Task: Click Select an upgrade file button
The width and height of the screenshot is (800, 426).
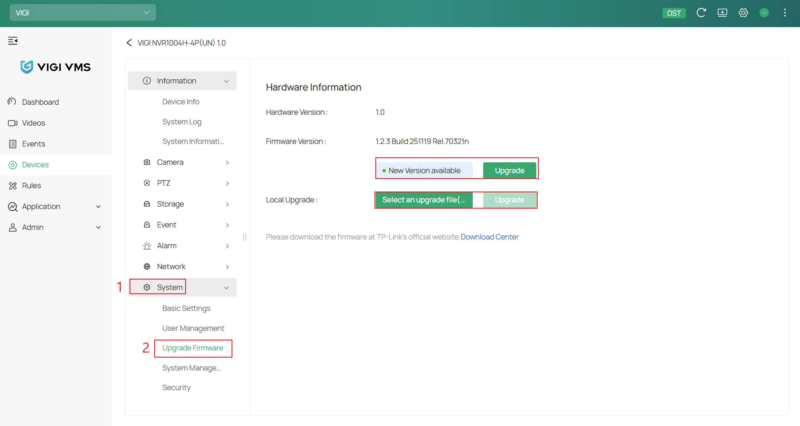Action: click(424, 200)
